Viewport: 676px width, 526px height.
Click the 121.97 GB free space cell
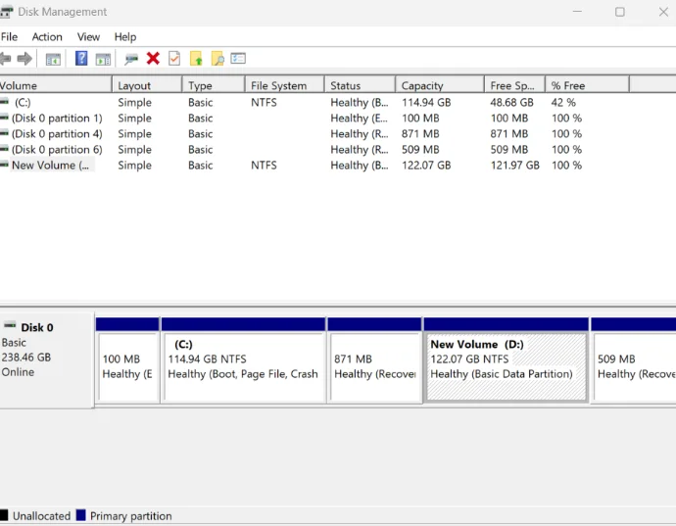pos(514,166)
